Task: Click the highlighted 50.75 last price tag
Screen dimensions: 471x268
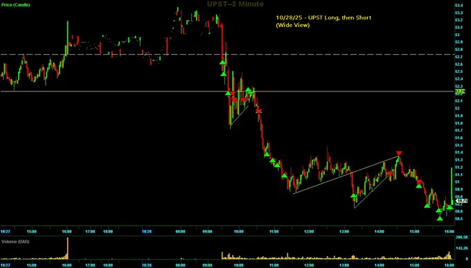Action: tap(462, 201)
